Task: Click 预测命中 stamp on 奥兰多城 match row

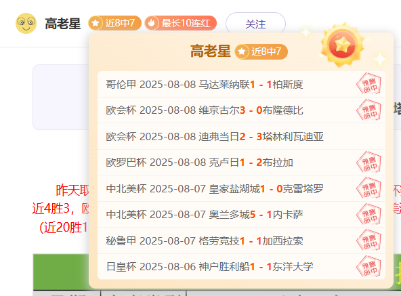Action: coord(368,214)
